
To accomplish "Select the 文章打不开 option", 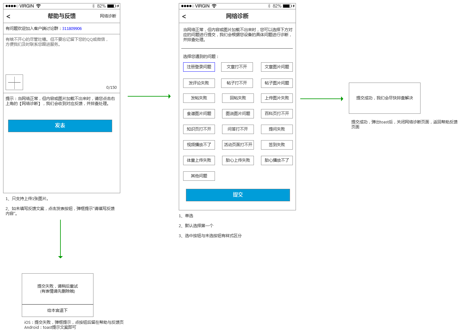I will 237,67.
